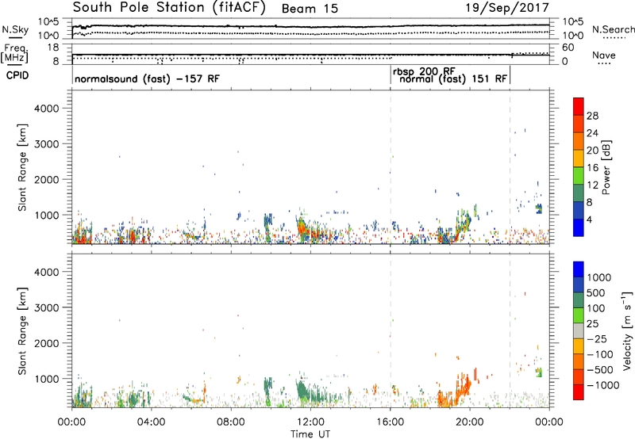Image resolution: width=635 pixels, height=439 pixels.
Task: Click the "N.Sky" legend label
Action: 15,29
